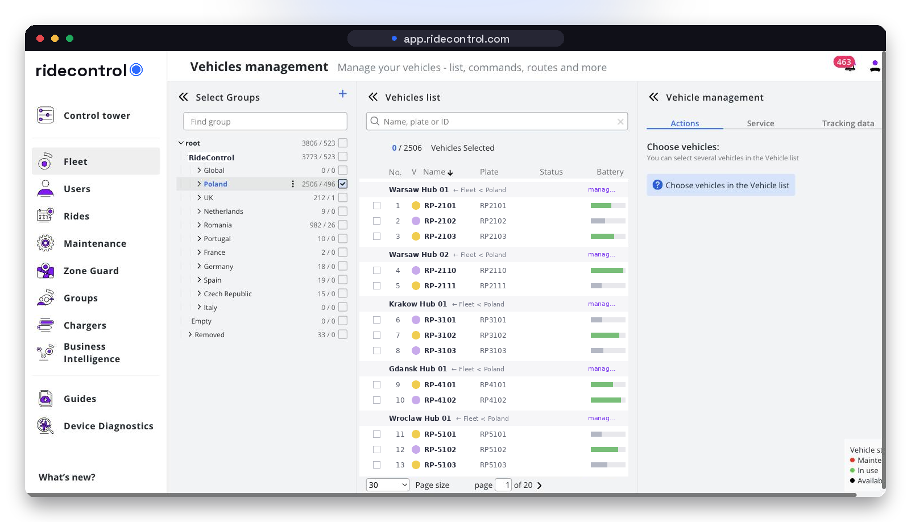
Task: Open vehicle RP-4101 name link
Action: coord(440,384)
